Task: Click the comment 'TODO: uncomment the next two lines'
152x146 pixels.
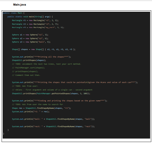Action: point(47,64)
